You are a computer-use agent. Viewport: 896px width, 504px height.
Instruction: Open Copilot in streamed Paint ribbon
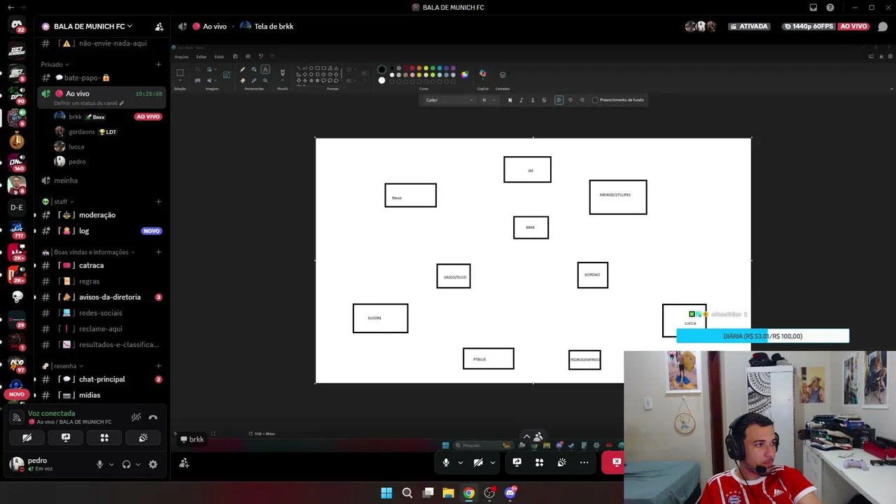point(482,74)
